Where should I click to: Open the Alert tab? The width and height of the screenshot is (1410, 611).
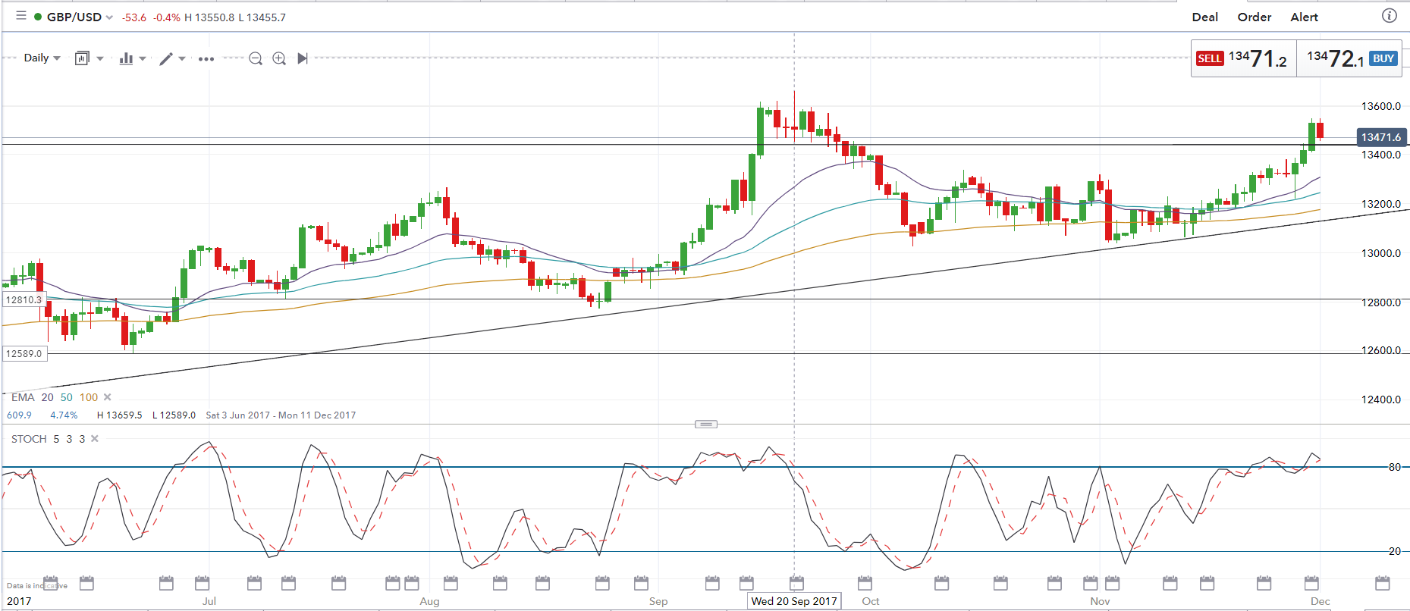point(1305,17)
